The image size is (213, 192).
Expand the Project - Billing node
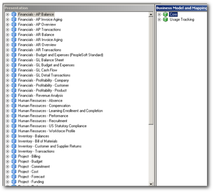(8, 156)
